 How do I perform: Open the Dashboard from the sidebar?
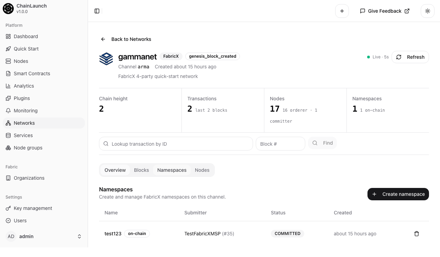[x=25, y=36]
